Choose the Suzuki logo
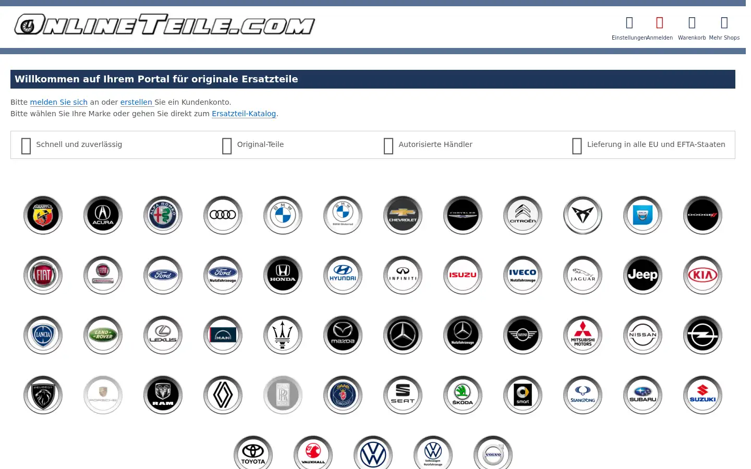The image size is (751, 469). click(702, 395)
